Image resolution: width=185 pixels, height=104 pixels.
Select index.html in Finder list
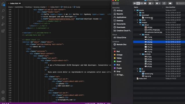pyautogui.click(x=143, y=79)
